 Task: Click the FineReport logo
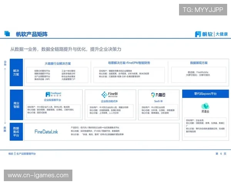click(54, 94)
